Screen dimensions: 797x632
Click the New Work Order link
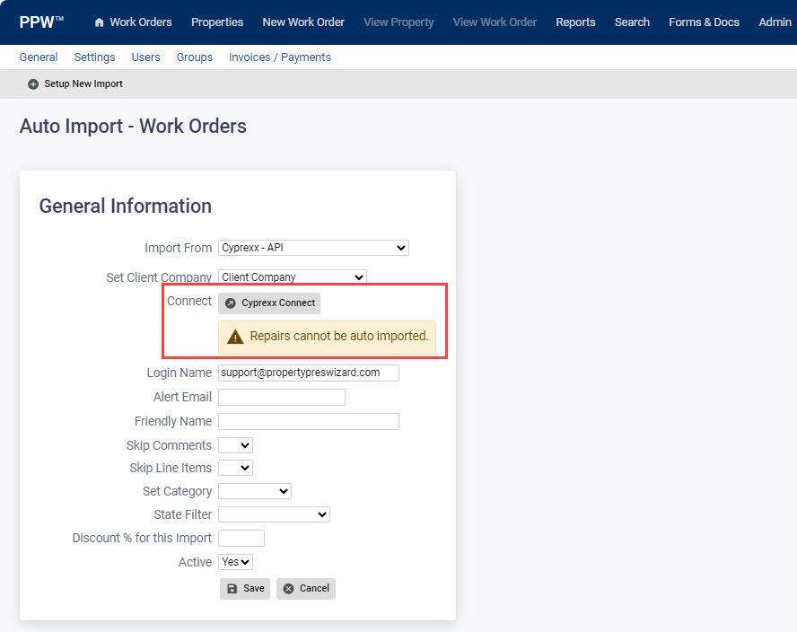(x=302, y=22)
